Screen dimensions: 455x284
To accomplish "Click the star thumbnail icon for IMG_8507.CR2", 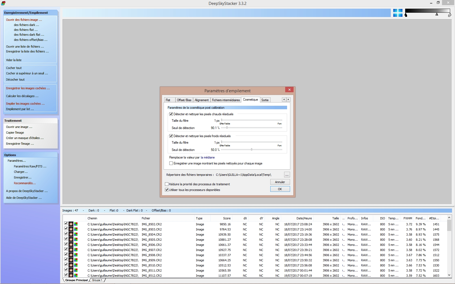I will point(71,250).
